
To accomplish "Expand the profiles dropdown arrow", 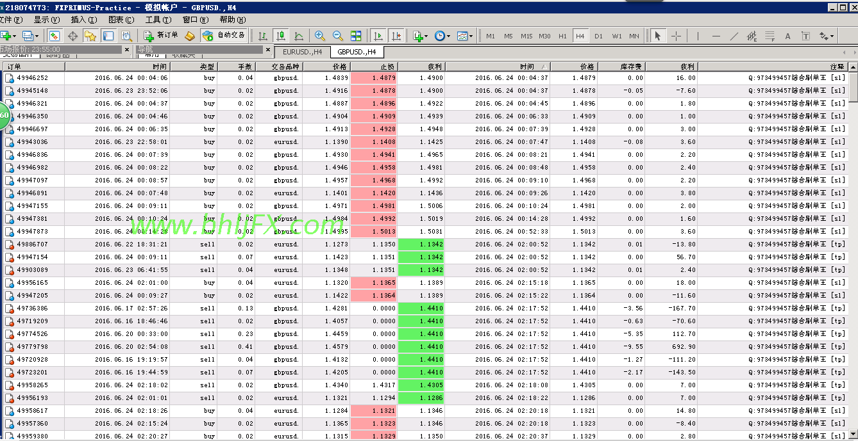I will click(37, 36).
